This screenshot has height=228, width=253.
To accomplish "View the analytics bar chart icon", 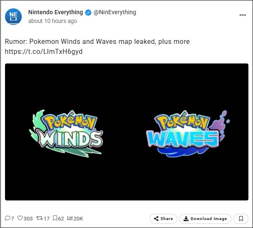I will 70,218.
